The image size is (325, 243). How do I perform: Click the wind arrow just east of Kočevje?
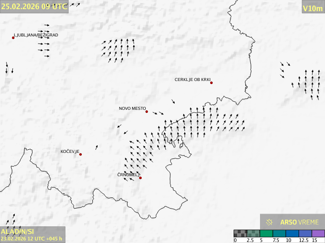96,147
